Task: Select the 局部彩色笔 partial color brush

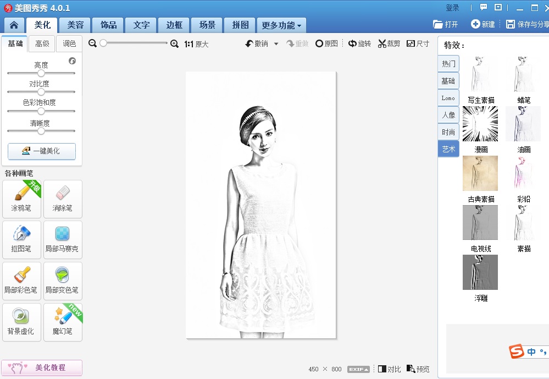Action: (x=21, y=281)
